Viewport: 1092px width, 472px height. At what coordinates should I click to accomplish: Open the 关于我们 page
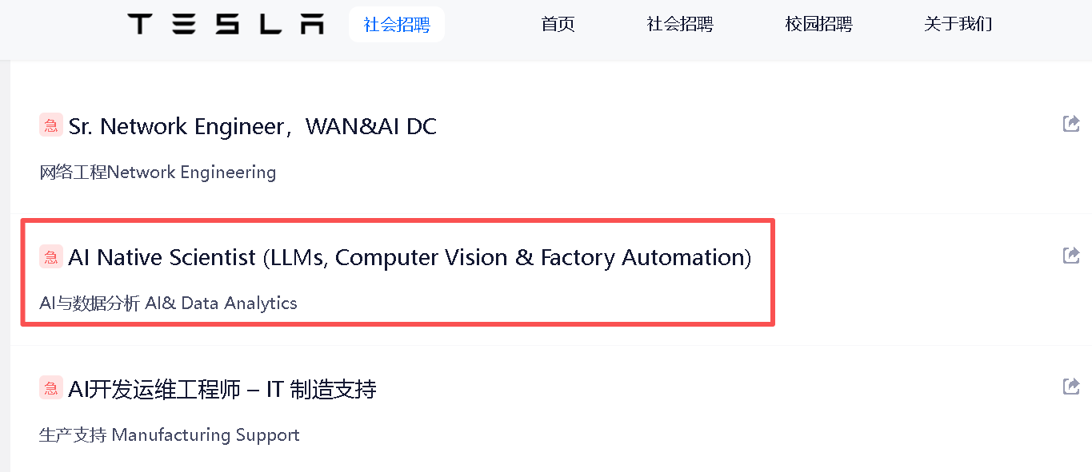958,24
